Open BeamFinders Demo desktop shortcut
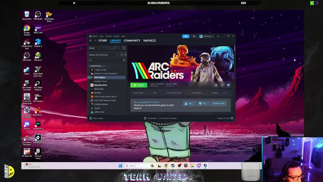323x182 pixels. pyautogui.click(x=49, y=17)
